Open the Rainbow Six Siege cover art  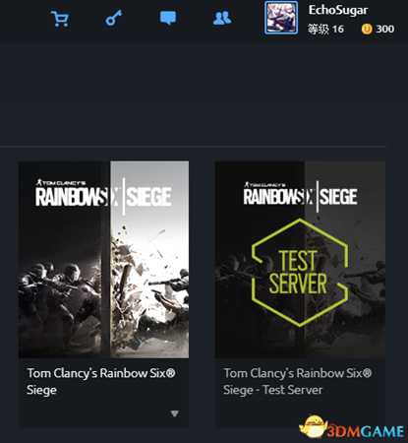[x=103, y=259]
